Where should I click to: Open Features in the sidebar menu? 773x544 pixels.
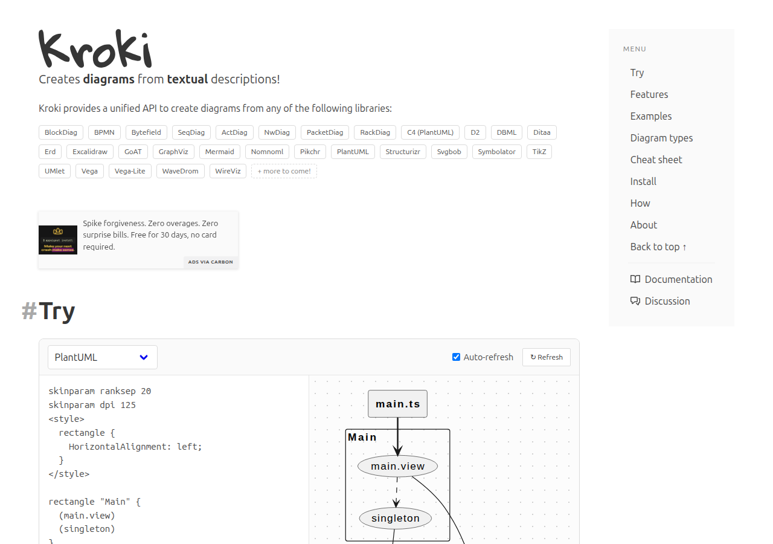(x=649, y=94)
